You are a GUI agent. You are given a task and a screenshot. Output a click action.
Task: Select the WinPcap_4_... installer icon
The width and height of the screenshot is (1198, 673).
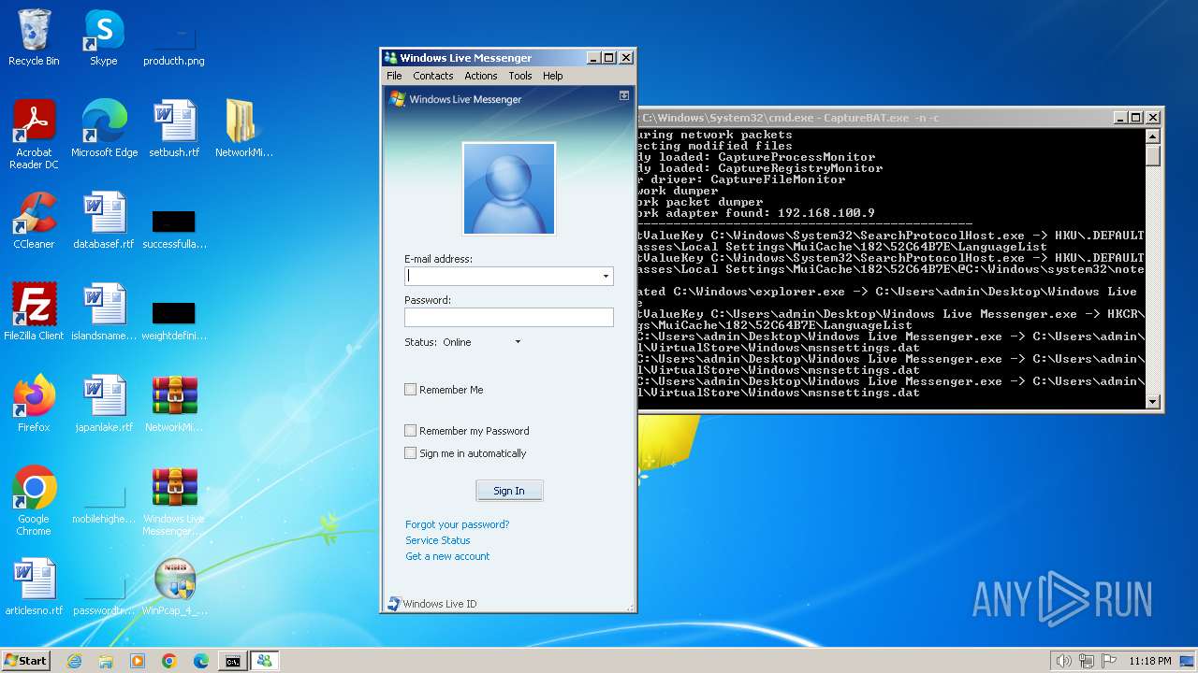(x=174, y=587)
